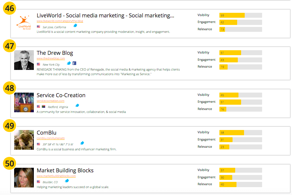Click the LiveWorld logo image
Image resolution: width=292 pixels, height=195 pixels.
tap(24, 23)
